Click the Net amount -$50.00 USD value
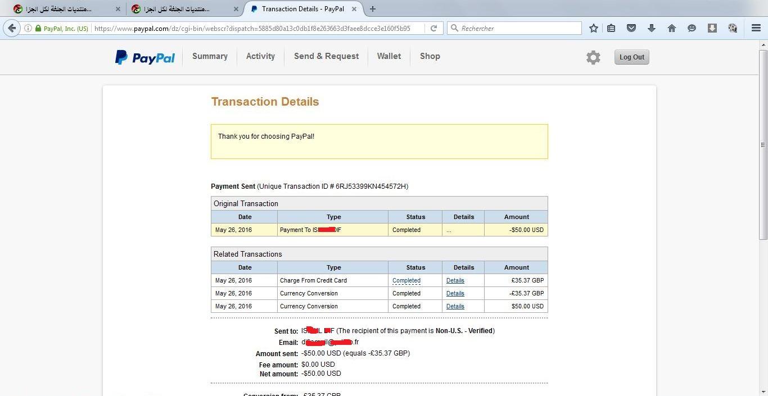This screenshot has height=396, width=768. pyautogui.click(x=321, y=374)
